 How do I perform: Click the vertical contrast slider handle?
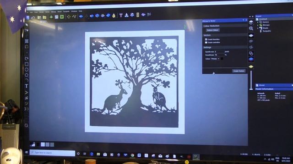[x=251, y=89]
